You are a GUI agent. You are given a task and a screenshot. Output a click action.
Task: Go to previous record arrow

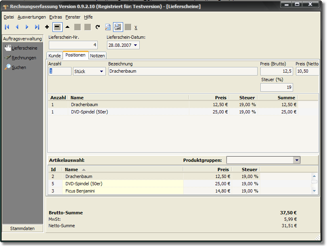click(17, 27)
